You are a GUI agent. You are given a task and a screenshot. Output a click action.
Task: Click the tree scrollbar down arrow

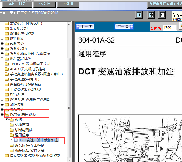tap(69, 160)
